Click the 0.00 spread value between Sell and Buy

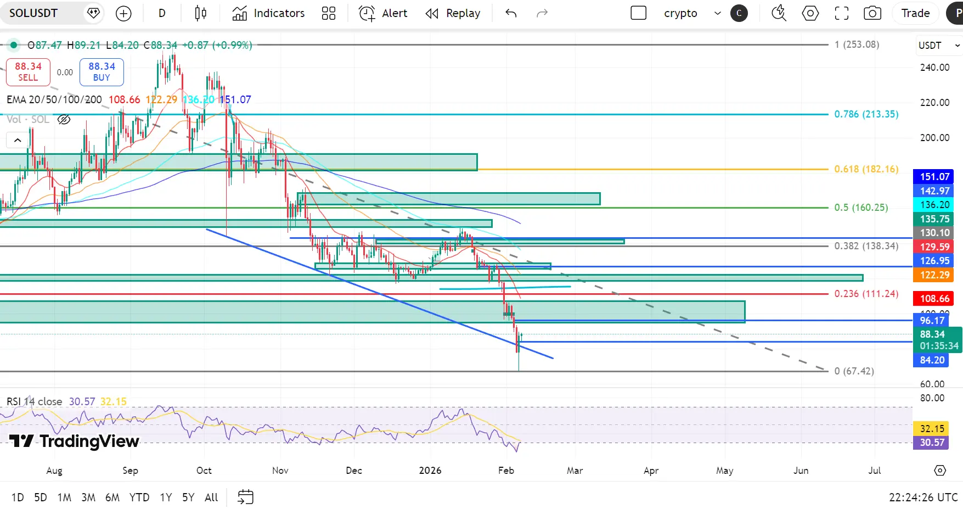point(65,72)
